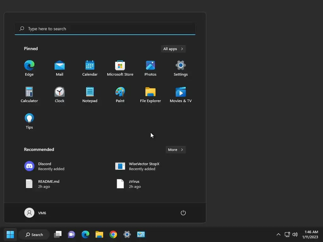This screenshot has height=242, width=323.
Task: Click the Windows Start button on taskbar
Action: pos(10,234)
